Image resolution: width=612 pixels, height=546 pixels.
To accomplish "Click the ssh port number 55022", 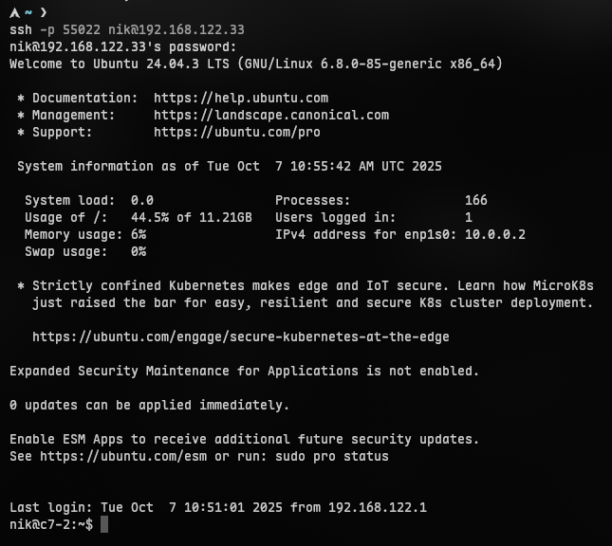I will tap(82, 29).
